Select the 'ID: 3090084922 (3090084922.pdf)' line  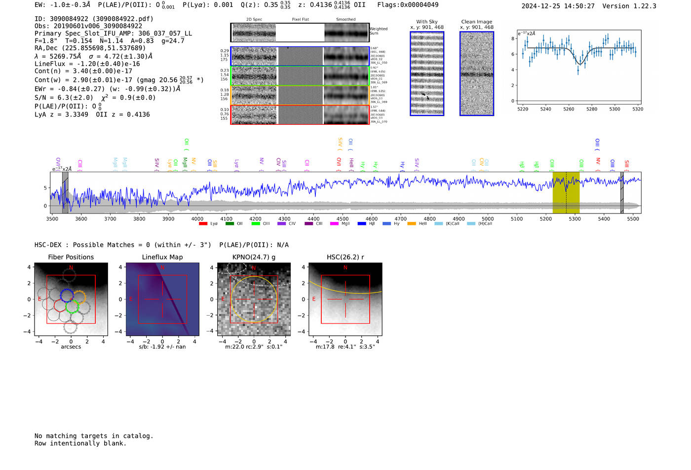[x=94, y=19]
